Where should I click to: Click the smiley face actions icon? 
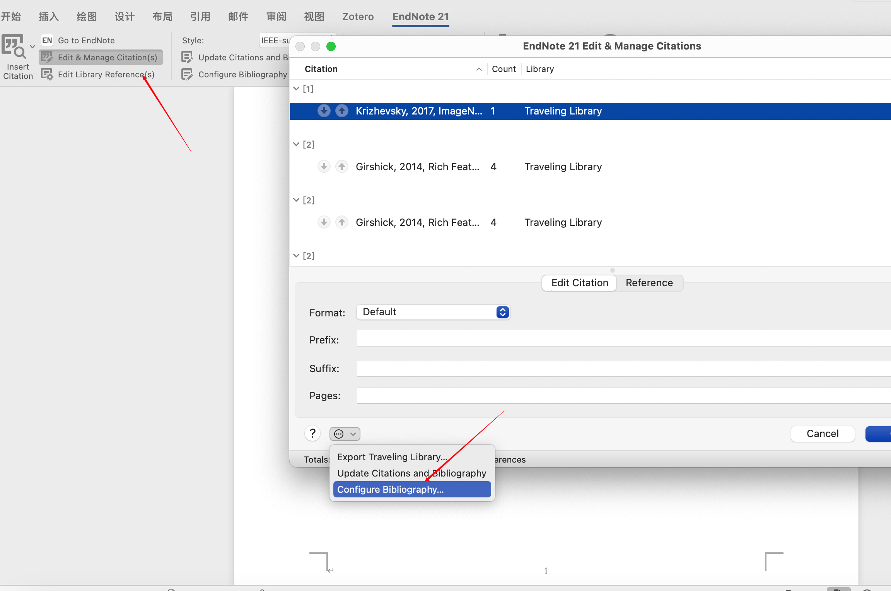[x=338, y=434]
